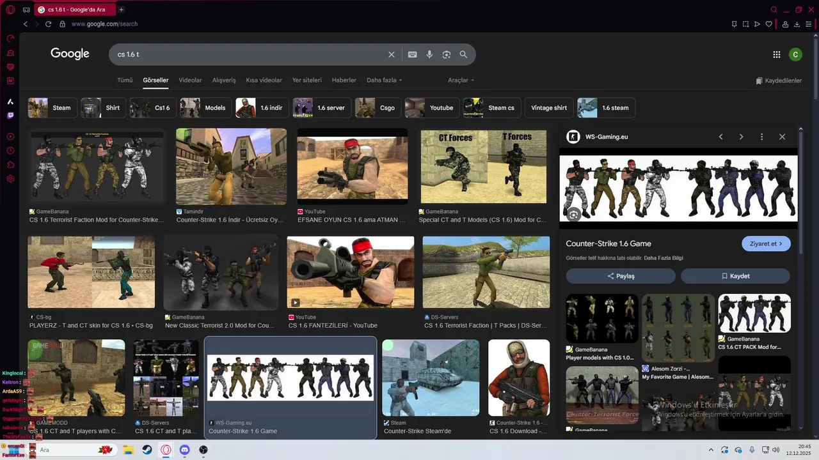The height and width of the screenshot is (460, 819).
Task: Pin the page with pinboard icon
Action: pos(734,24)
